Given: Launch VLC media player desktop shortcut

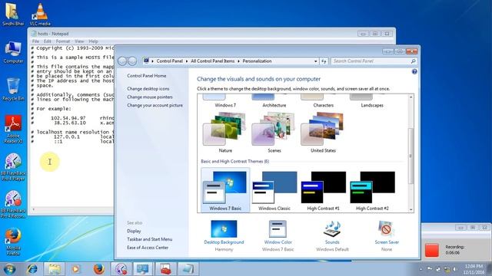Looking at the screenshot, I should pyautogui.click(x=40, y=14).
